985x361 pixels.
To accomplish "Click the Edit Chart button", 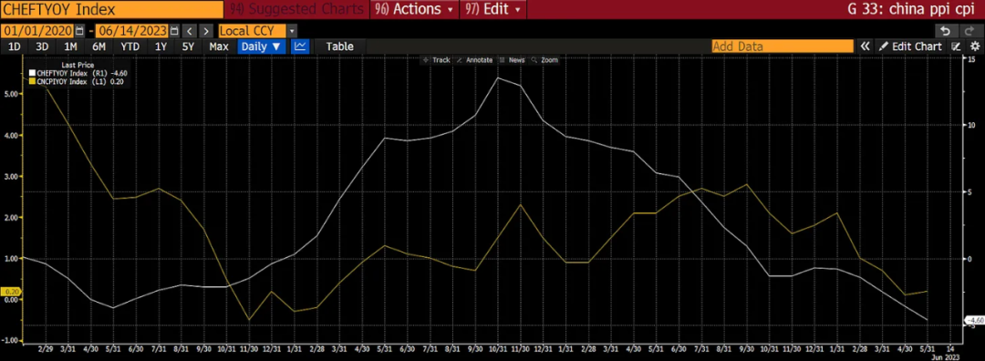I will [910, 46].
